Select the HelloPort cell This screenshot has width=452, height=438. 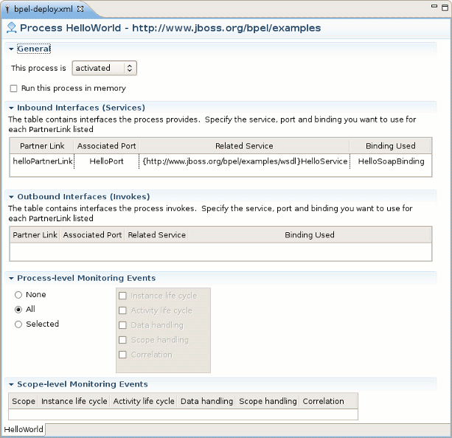[x=106, y=161]
